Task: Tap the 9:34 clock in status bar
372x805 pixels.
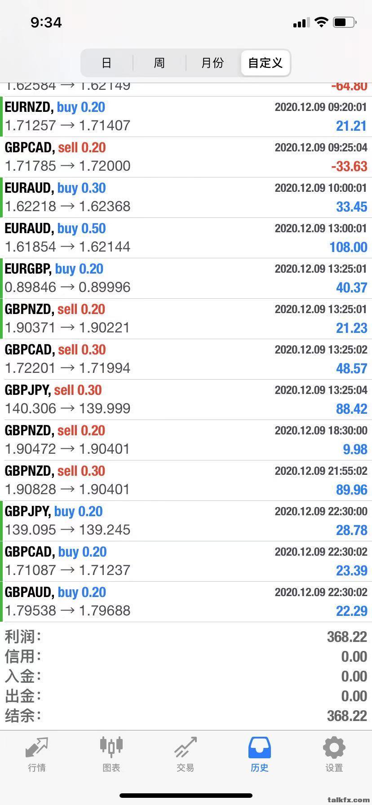Action: (46, 22)
